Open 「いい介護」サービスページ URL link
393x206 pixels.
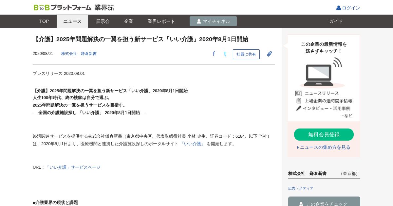click(73, 167)
